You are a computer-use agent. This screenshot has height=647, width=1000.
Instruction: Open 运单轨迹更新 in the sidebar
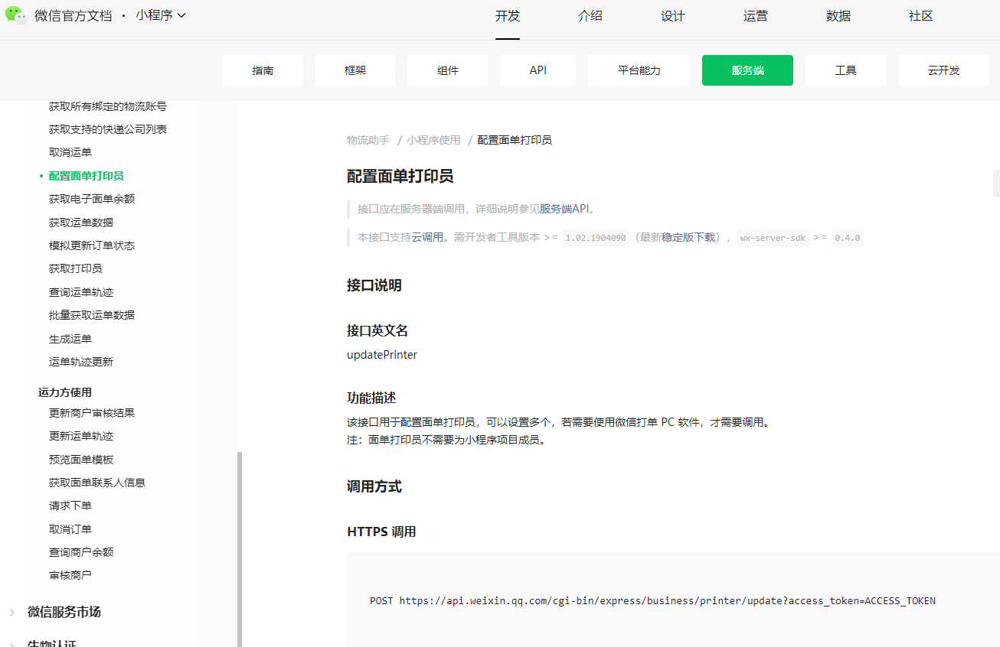click(81, 362)
